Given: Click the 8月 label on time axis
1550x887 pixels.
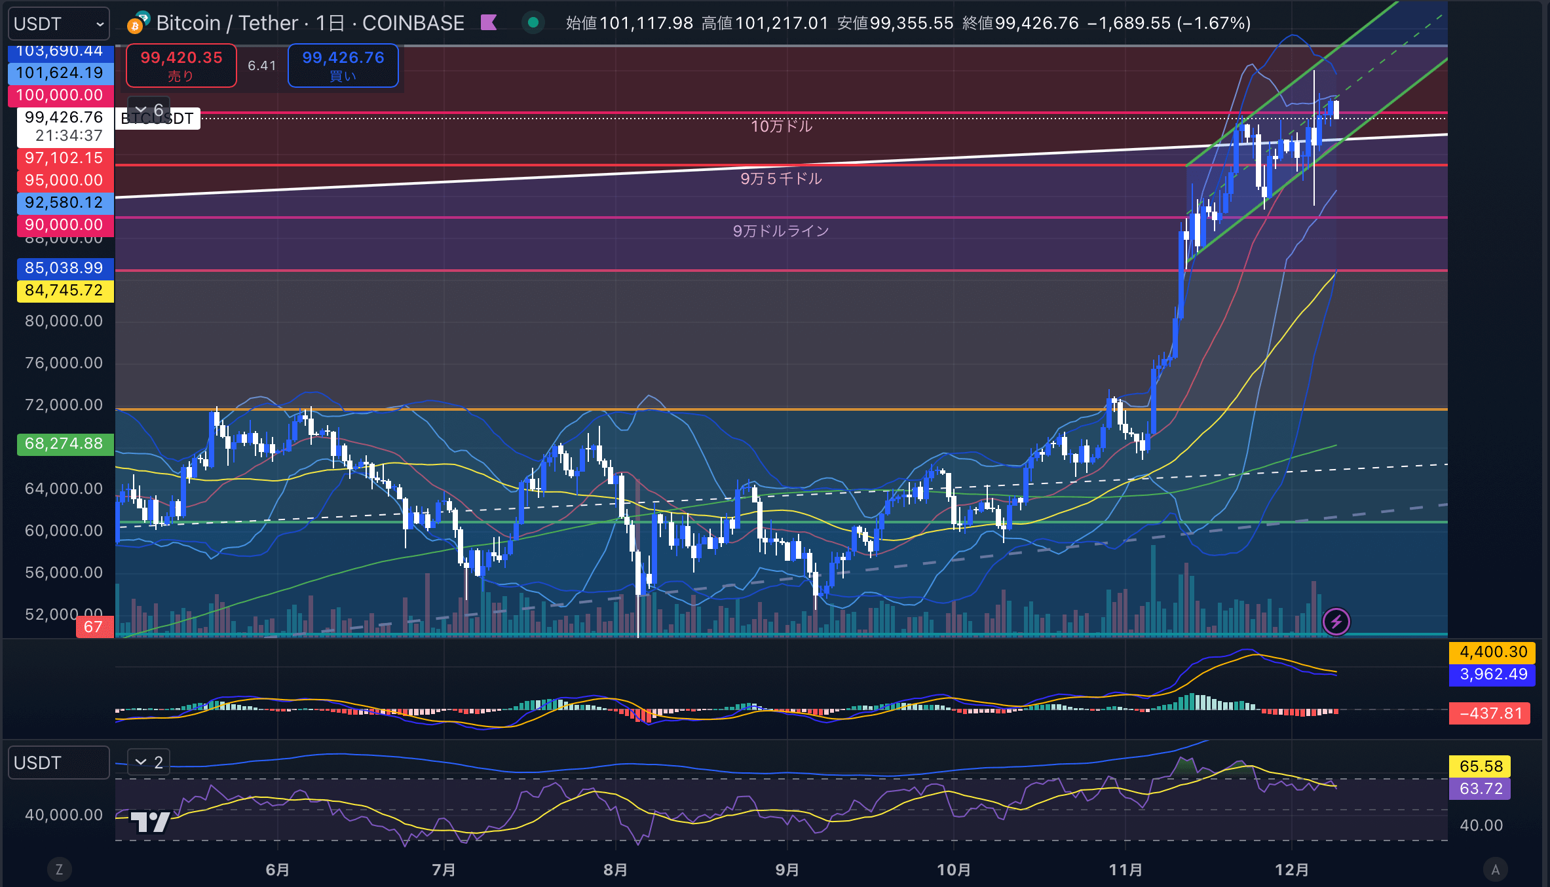Looking at the screenshot, I should tap(616, 870).
